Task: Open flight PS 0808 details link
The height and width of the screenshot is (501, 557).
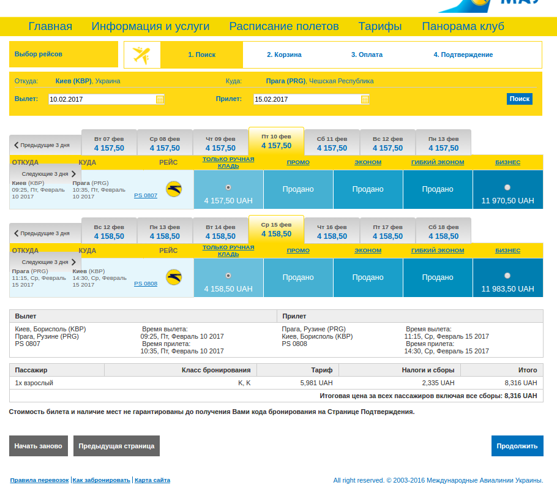Action: (x=146, y=284)
